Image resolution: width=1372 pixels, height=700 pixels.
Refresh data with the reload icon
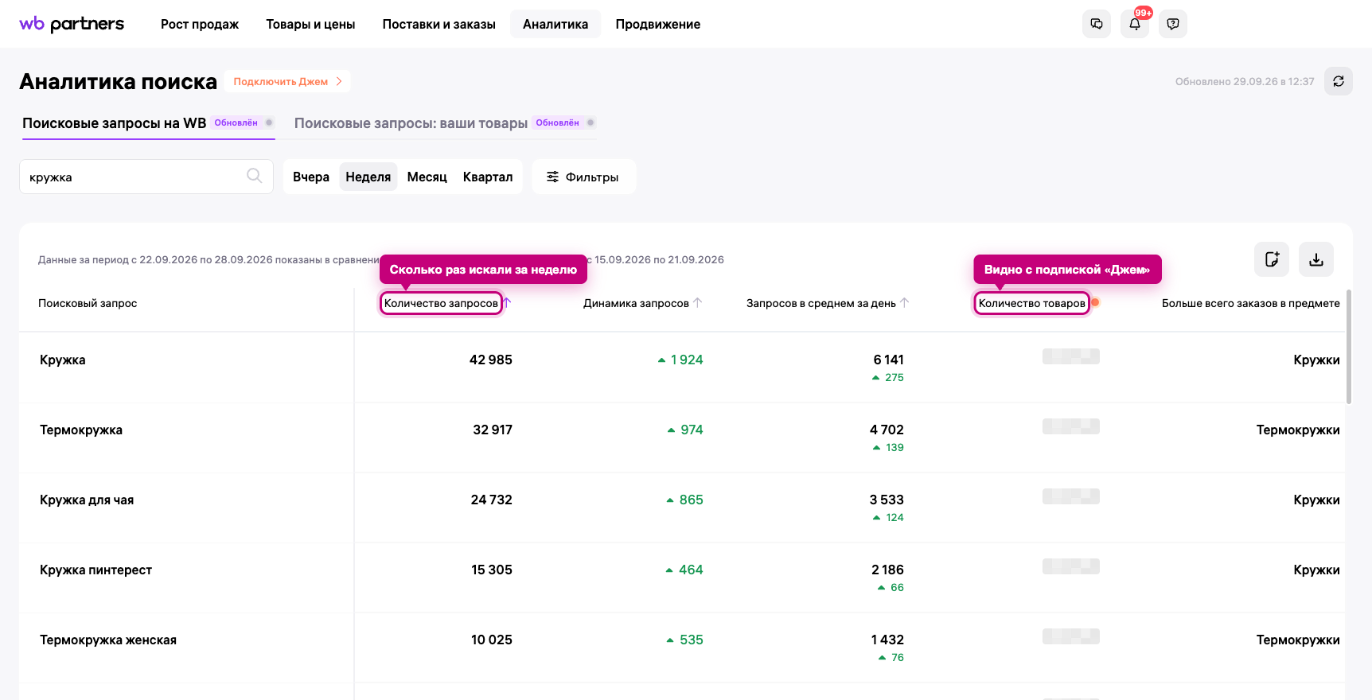1339,81
